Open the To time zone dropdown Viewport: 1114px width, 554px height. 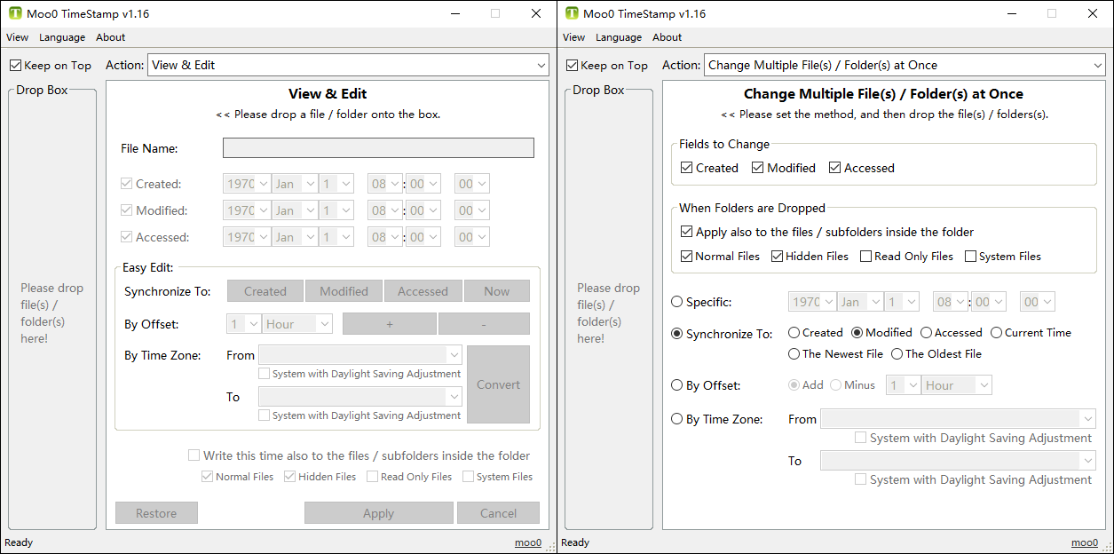[x=958, y=460]
